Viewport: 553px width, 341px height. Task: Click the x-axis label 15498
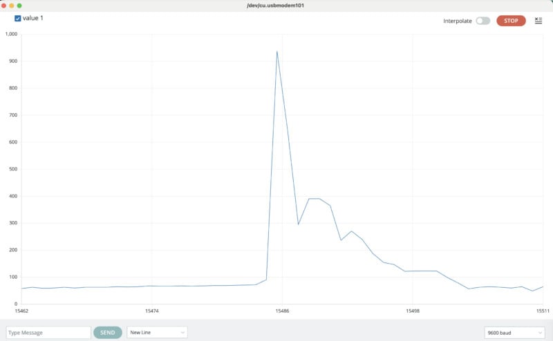tap(413, 311)
